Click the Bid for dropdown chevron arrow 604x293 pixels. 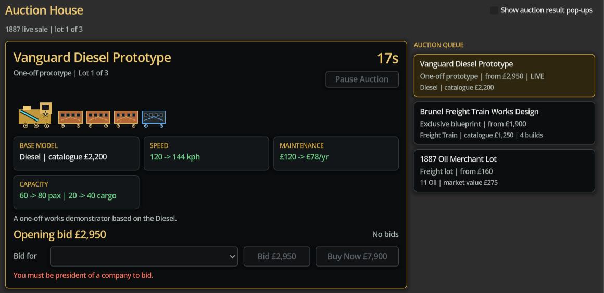point(232,257)
